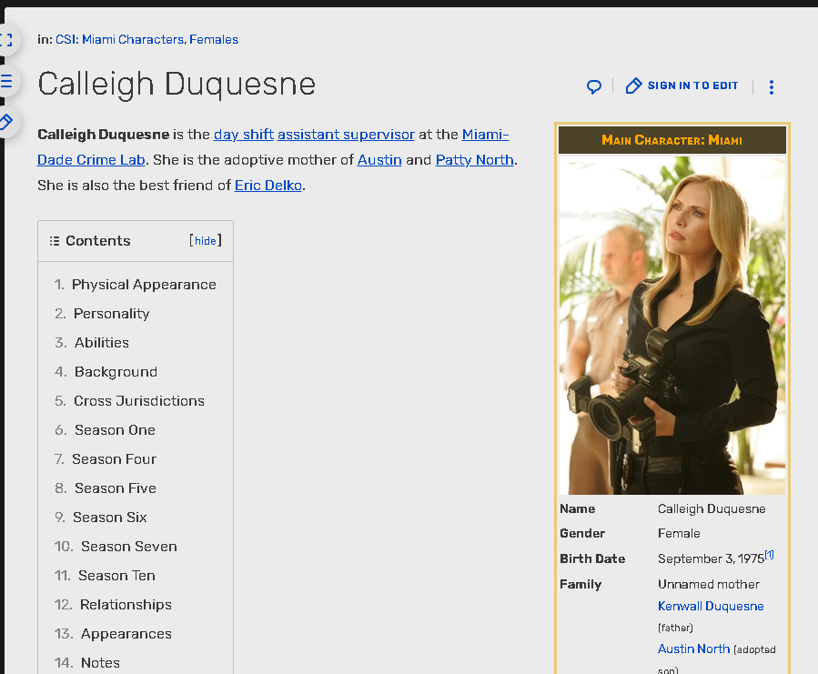Click the fullscreen expand icon in sidebar
Screen dimensions: 818x674
point(6,40)
